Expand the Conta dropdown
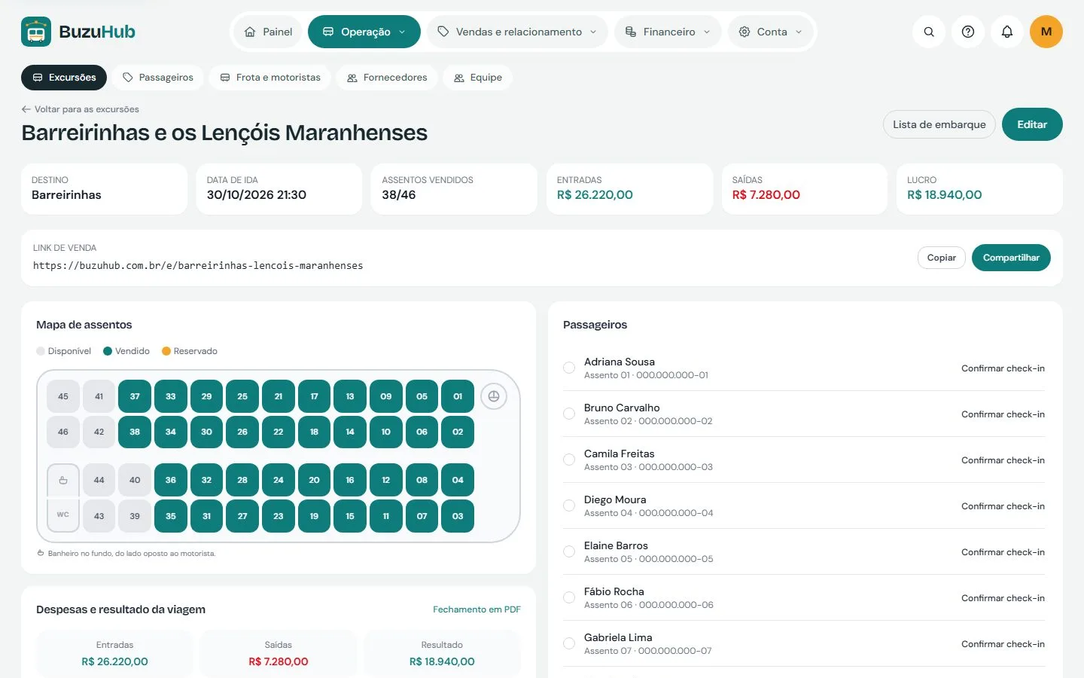The height and width of the screenshot is (678, 1084). 772,32
